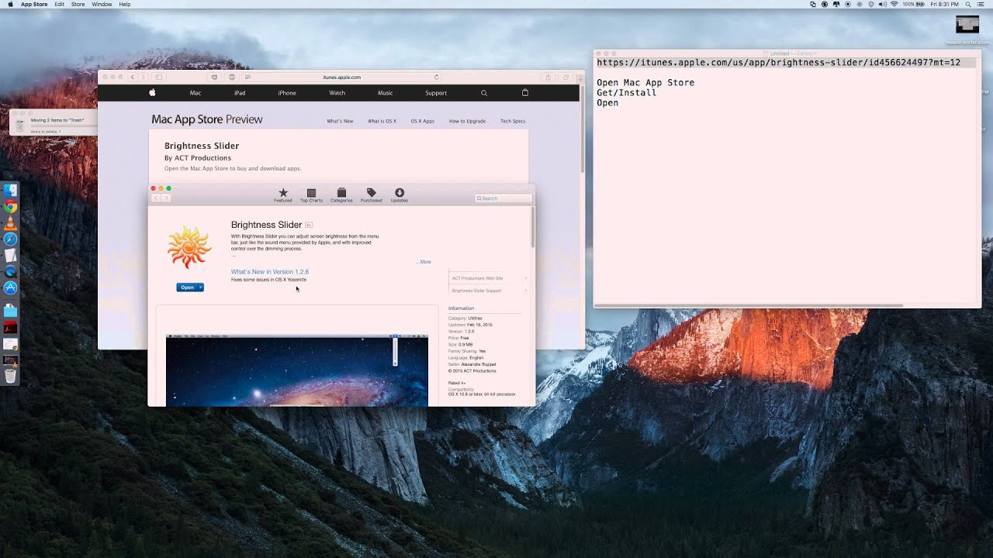The image size is (993, 558).
Task: Open Top Charts in App Store toolbar
Action: pyautogui.click(x=311, y=195)
